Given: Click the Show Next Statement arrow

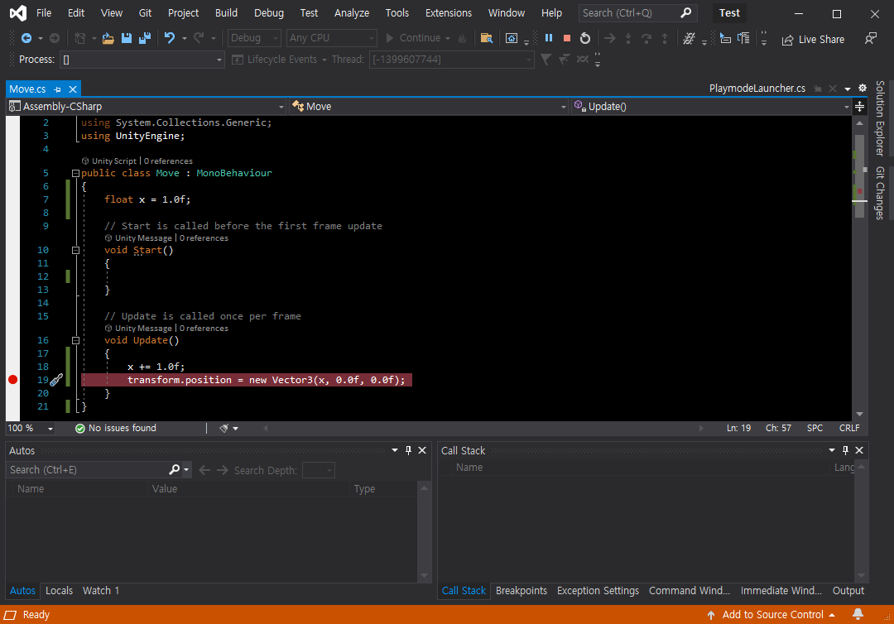Looking at the screenshot, I should 610,38.
